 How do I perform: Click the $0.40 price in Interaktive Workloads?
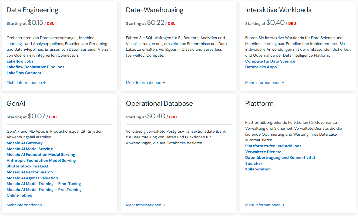(276, 23)
